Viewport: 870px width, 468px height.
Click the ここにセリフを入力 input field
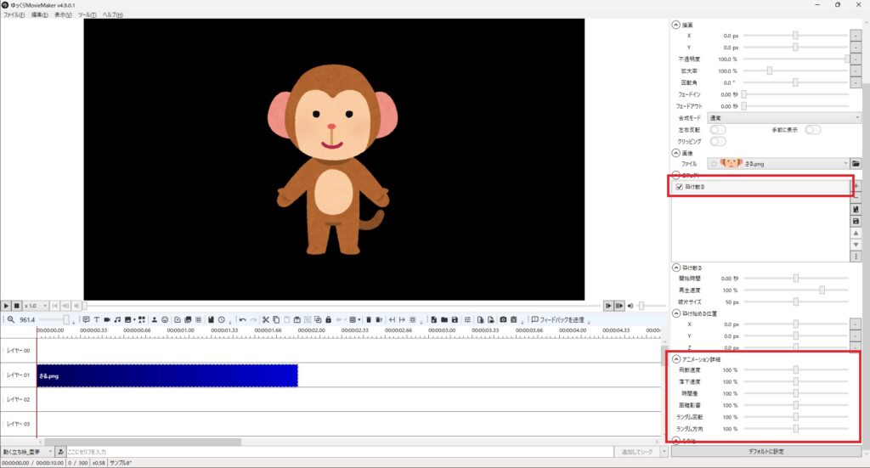[340, 452]
